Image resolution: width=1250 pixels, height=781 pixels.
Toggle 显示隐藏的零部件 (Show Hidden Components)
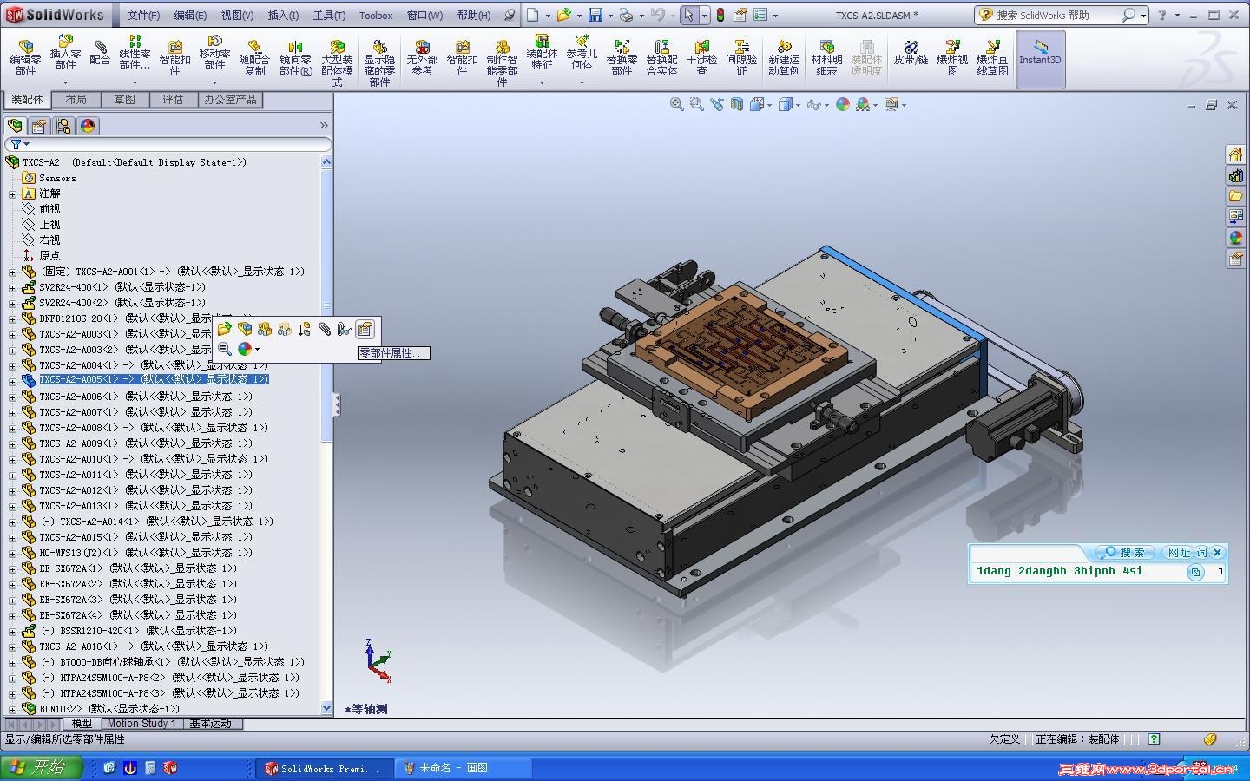point(379,62)
